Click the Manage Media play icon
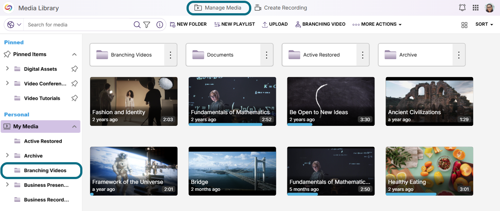Image resolution: width=500 pixels, height=211 pixels. click(x=198, y=8)
